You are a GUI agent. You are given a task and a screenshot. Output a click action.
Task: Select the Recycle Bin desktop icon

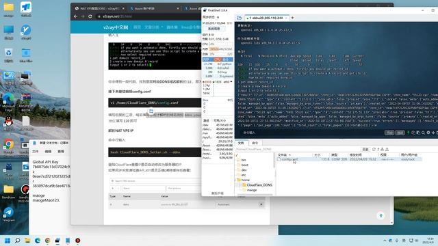8,55
